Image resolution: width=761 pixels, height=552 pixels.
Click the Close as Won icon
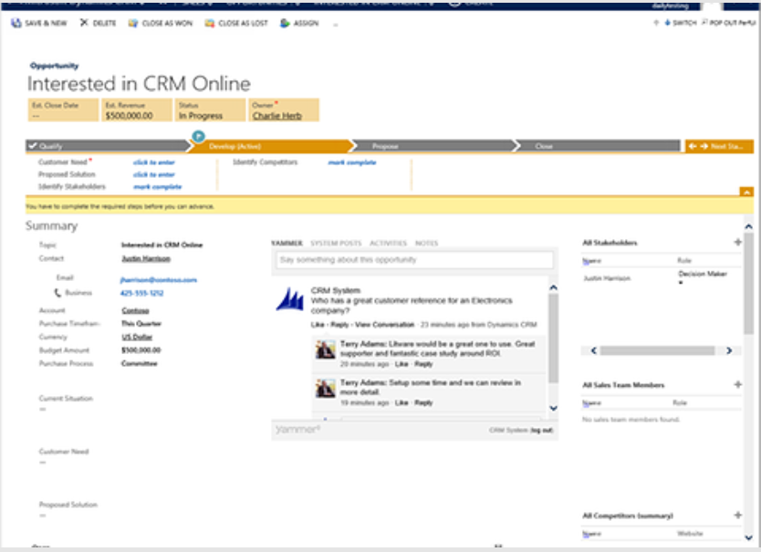pos(132,24)
